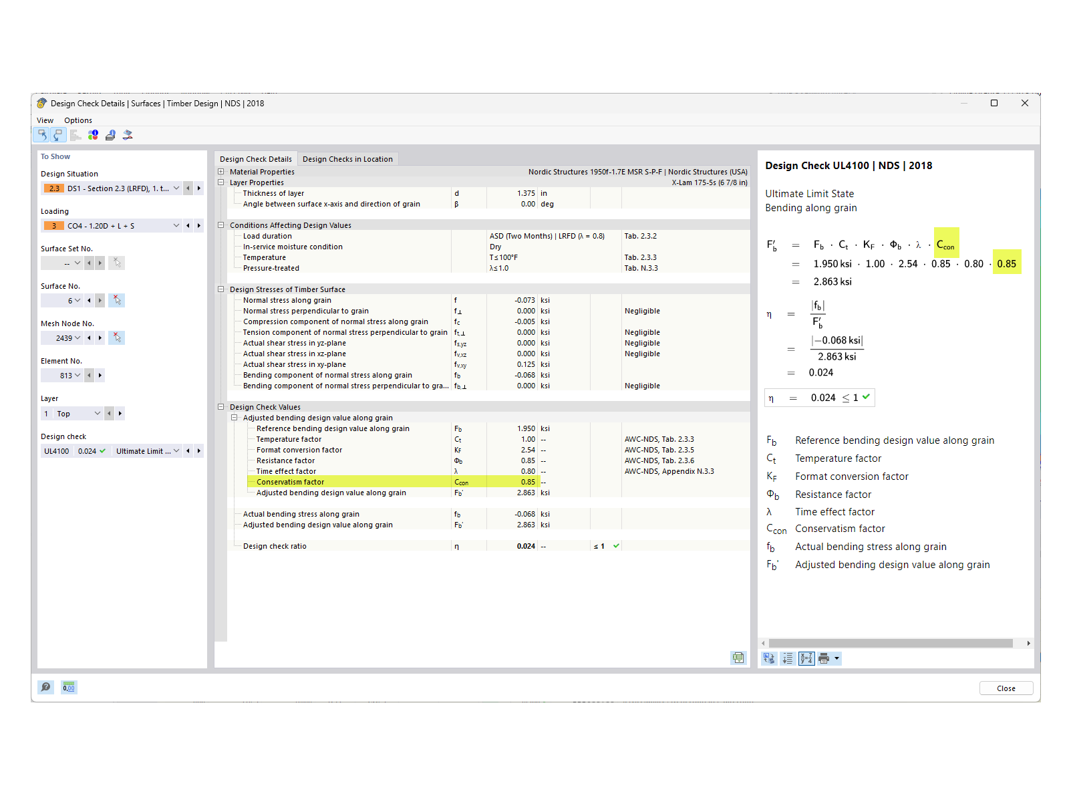Open the Design Situation dropdown
Viewport: 1069px width, 802px height.
pyautogui.click(x=176, y=188)
